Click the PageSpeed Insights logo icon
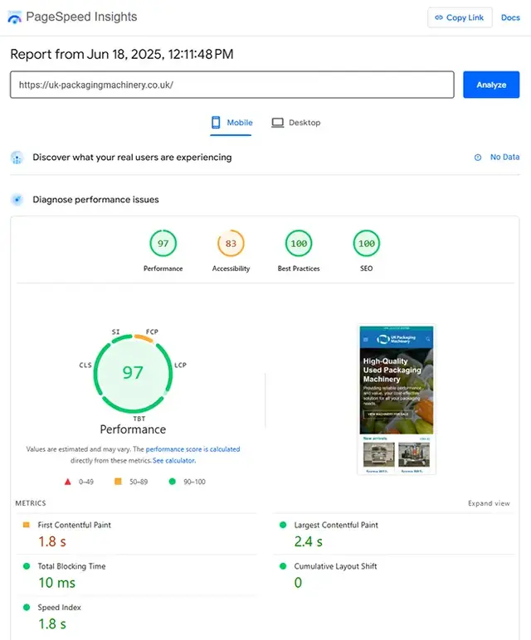The width and height of the screenshot is (531, 640). 14,17
